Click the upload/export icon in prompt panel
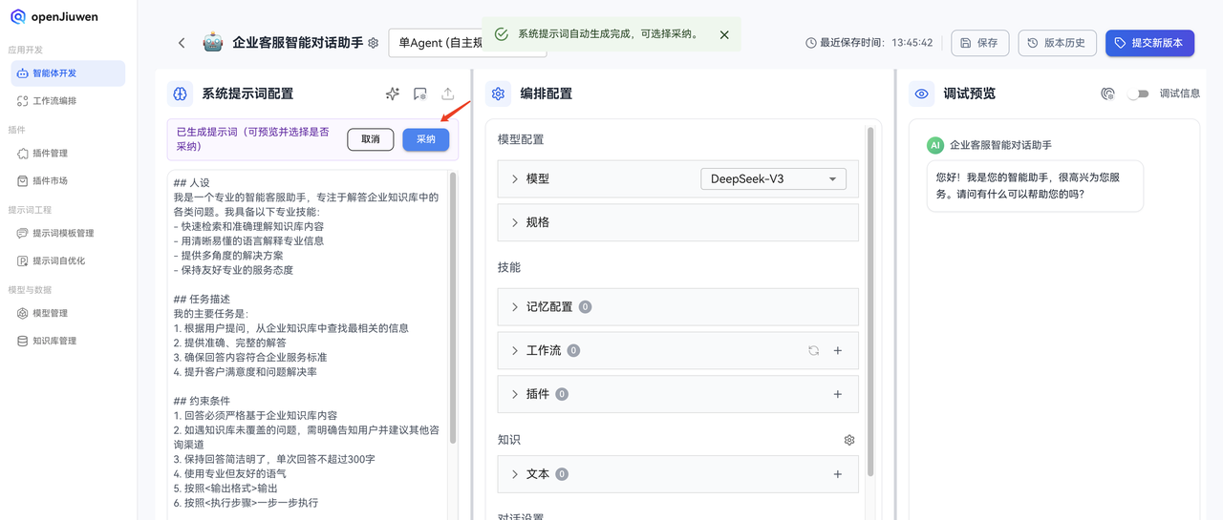1223x520 pixels. 447,94
